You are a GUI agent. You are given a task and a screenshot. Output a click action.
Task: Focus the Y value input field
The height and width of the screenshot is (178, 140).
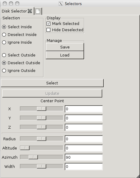pos(84,118)
